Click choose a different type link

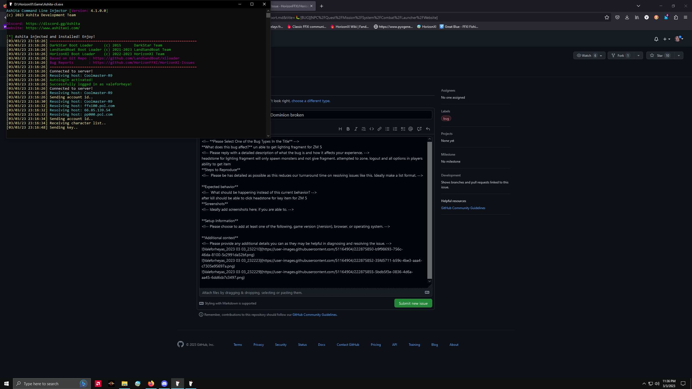pos(311,101)
